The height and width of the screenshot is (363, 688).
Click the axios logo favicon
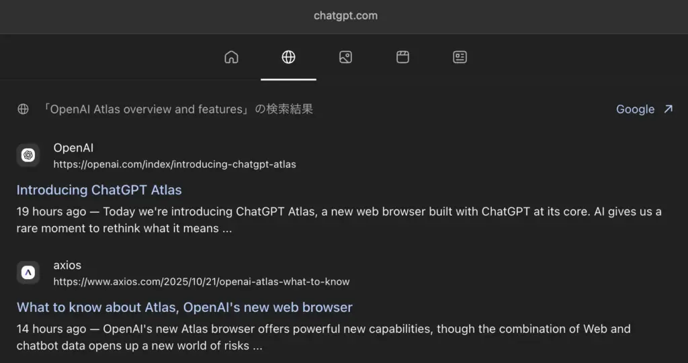pyautogui.click(x=28, y=272)
